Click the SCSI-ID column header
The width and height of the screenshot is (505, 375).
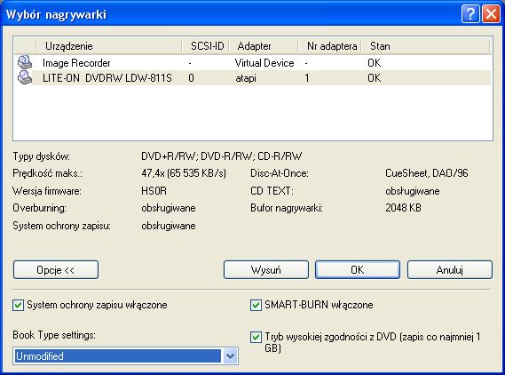tap(206, 46)
